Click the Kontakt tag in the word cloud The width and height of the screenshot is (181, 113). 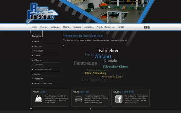click(110, 61)
